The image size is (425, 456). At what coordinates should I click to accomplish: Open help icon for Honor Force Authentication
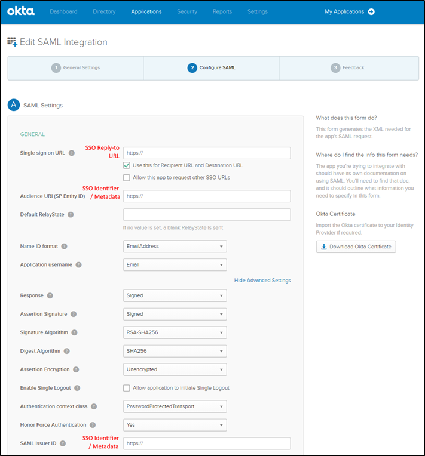[x=93, y=425]
